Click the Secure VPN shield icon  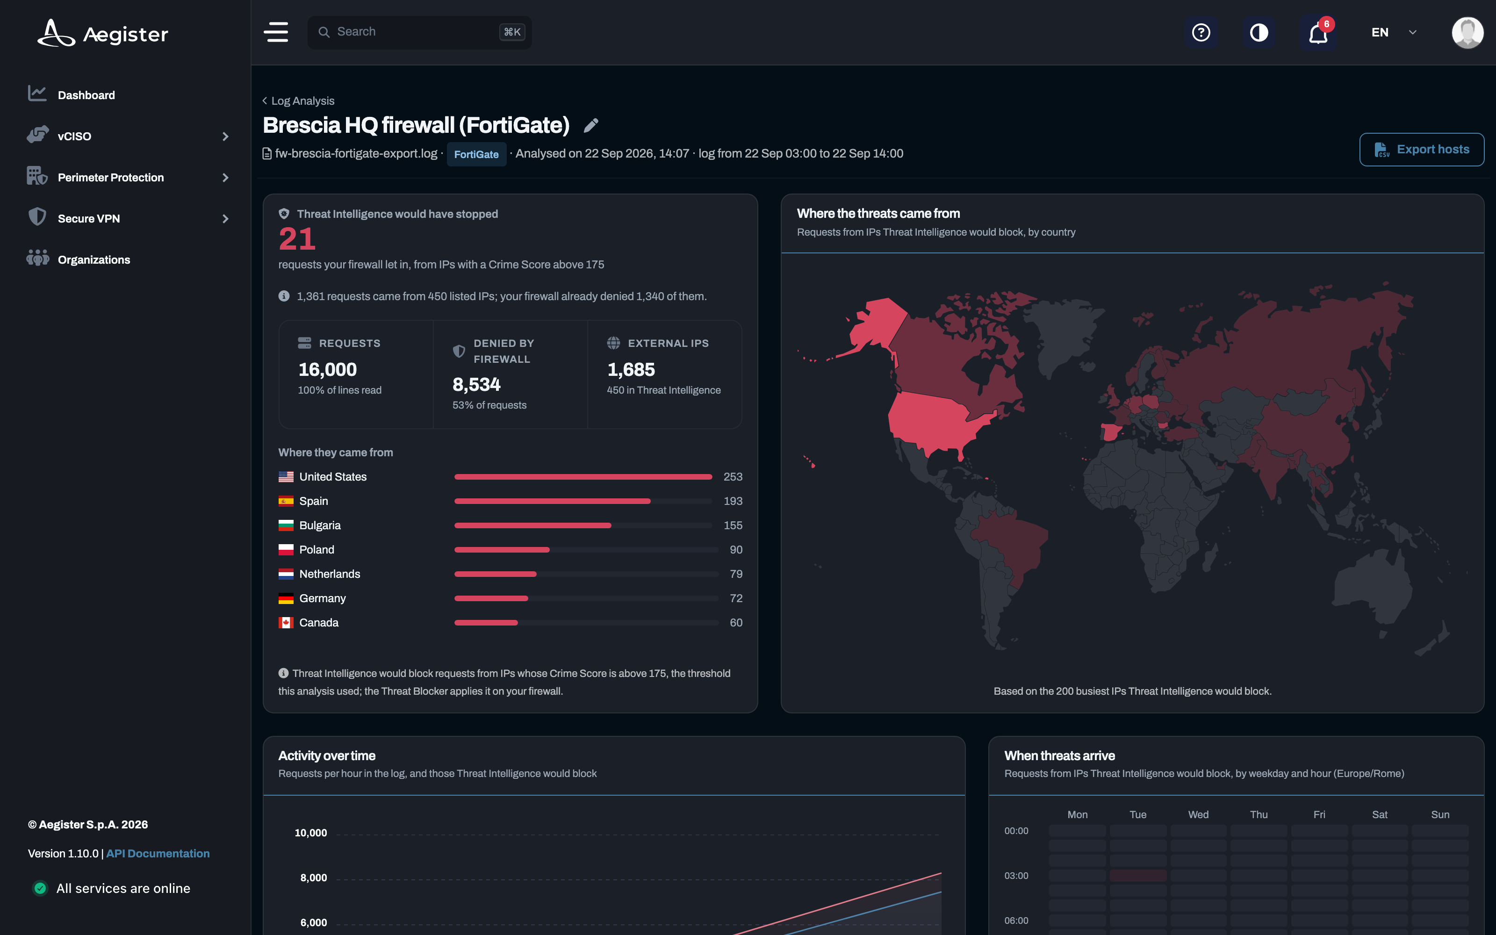[37, 217]
